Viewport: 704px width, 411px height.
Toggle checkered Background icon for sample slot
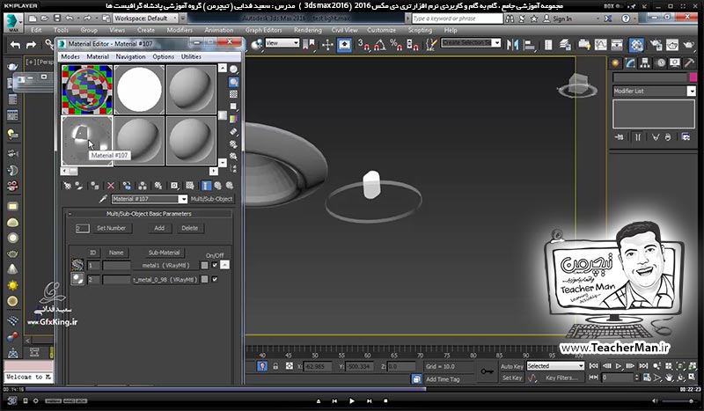pyautogui.click(x=233, y=94)
